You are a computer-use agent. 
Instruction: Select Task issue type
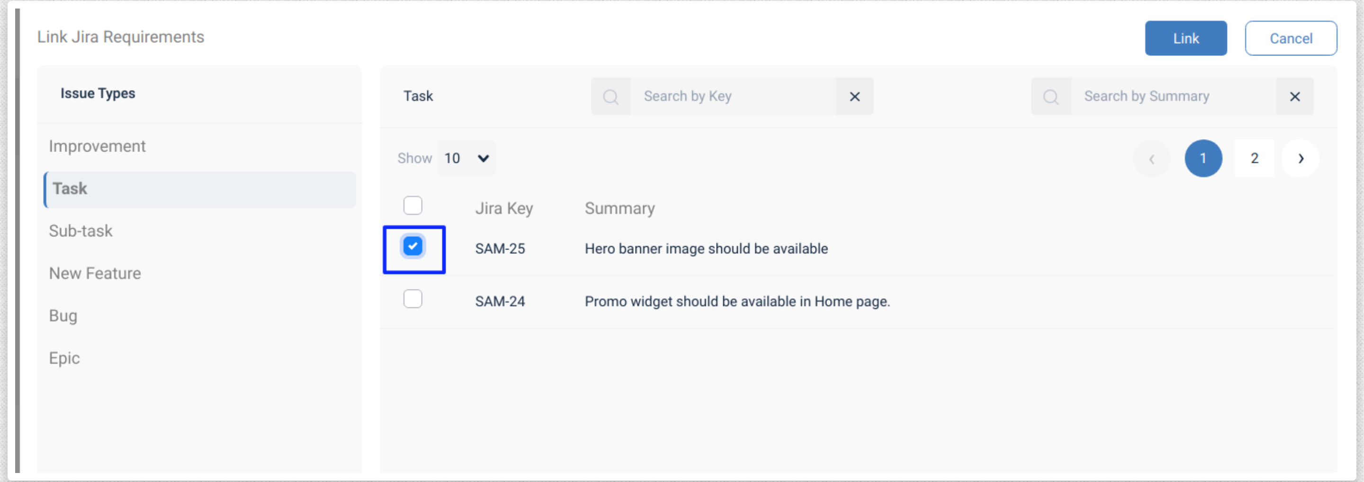(x=200, y=189)
